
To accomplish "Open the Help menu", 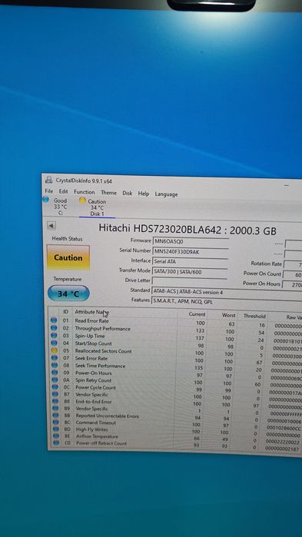I will click(x=144, y=194).
